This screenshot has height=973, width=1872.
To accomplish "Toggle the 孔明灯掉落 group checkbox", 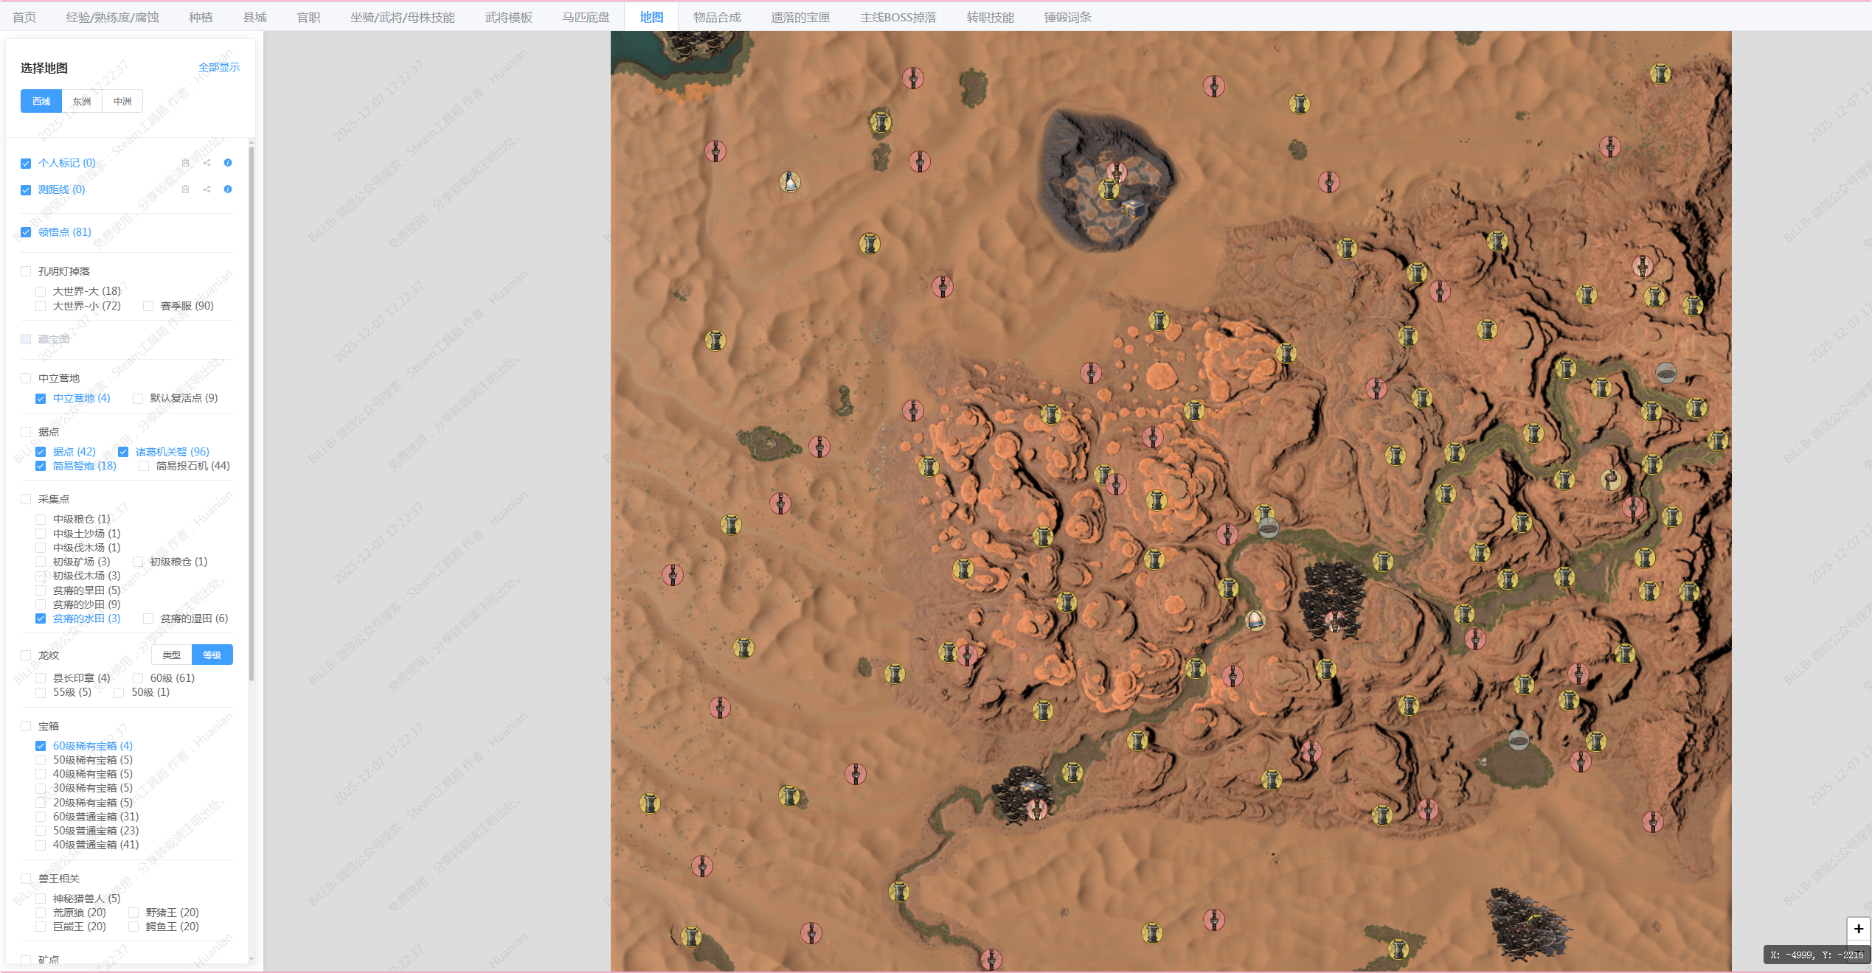I will coord(26,271).
